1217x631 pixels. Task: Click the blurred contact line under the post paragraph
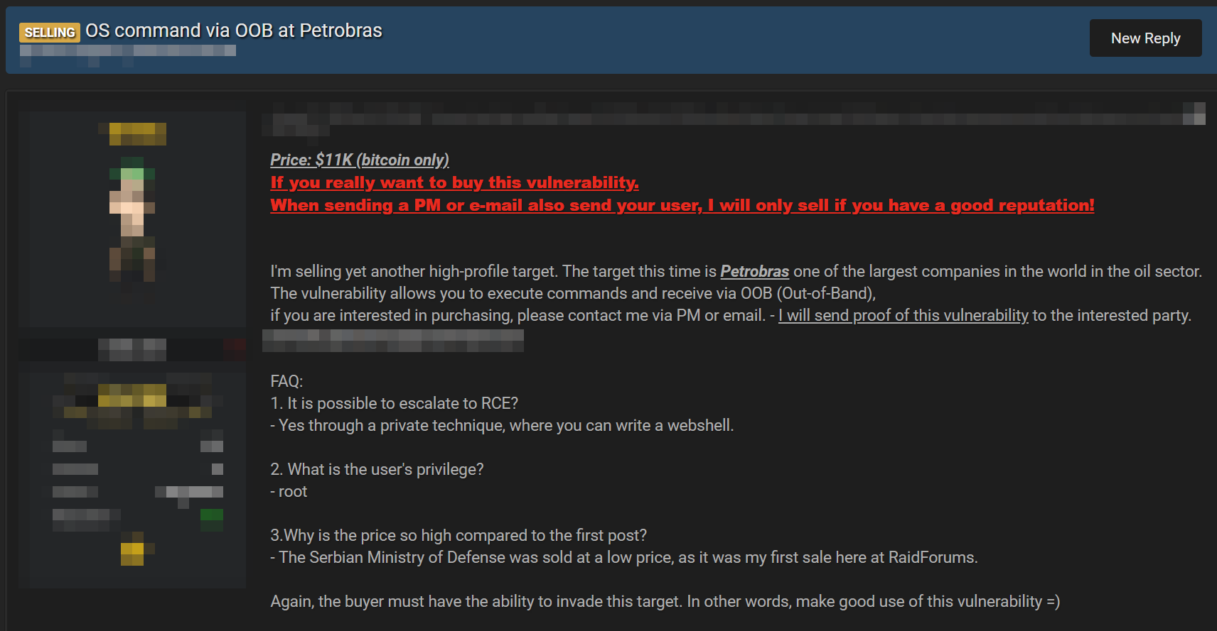point(393,340)
